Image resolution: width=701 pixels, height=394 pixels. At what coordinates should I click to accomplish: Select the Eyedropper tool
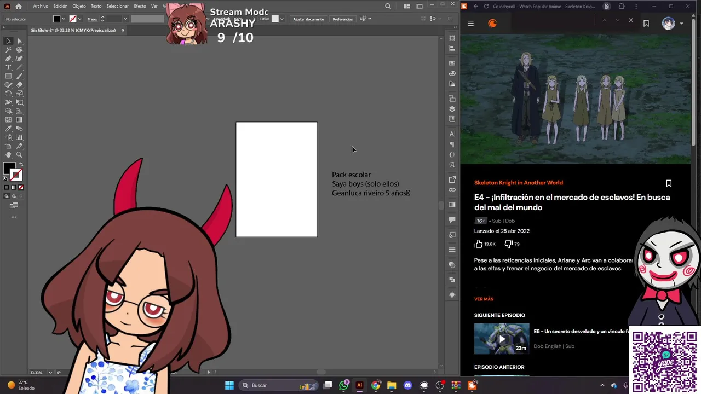8,129
